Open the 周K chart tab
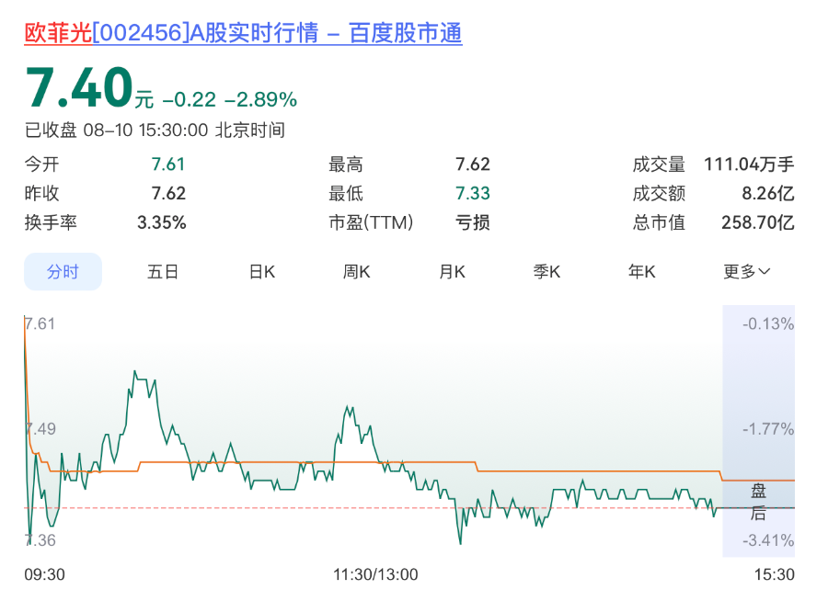This screenshot has height=601, width=828. click(x=357, y=272)
